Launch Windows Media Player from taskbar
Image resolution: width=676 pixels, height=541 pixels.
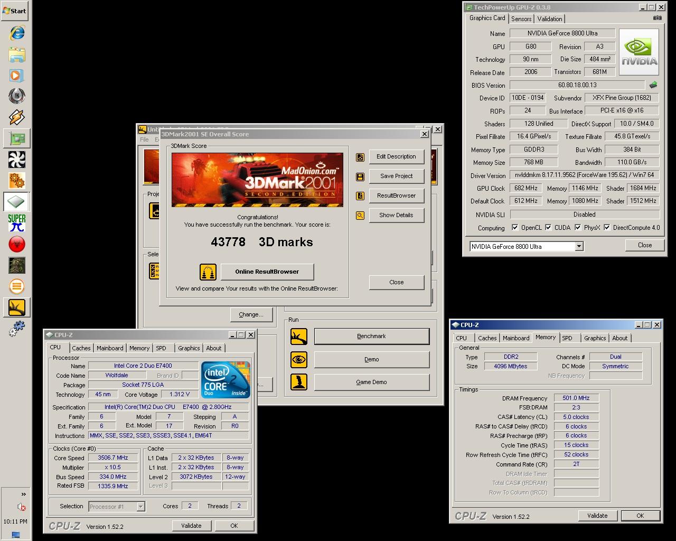(16, 75)
